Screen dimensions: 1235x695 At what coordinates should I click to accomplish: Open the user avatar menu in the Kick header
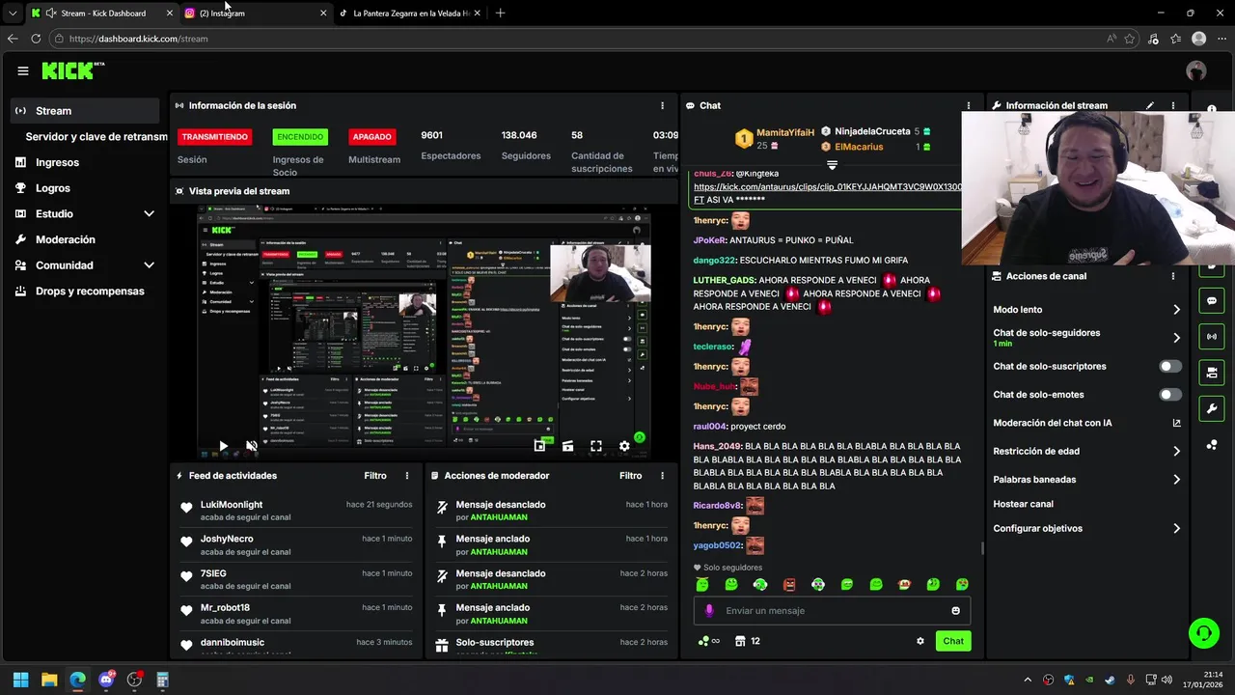tap(1196, 70)
